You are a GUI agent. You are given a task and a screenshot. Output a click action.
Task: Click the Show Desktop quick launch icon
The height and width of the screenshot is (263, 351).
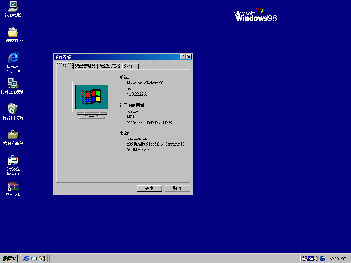[x=41, y=259]
